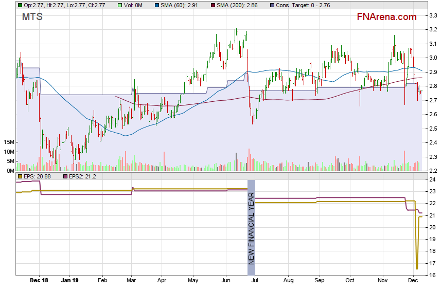Select the MTS ticker label

point(32,17)
